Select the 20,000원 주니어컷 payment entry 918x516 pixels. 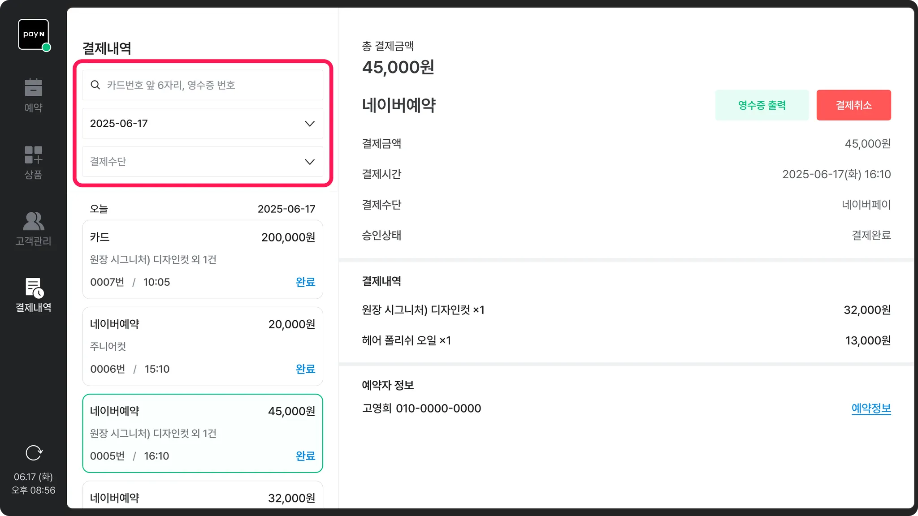click(x=202, y=346)
